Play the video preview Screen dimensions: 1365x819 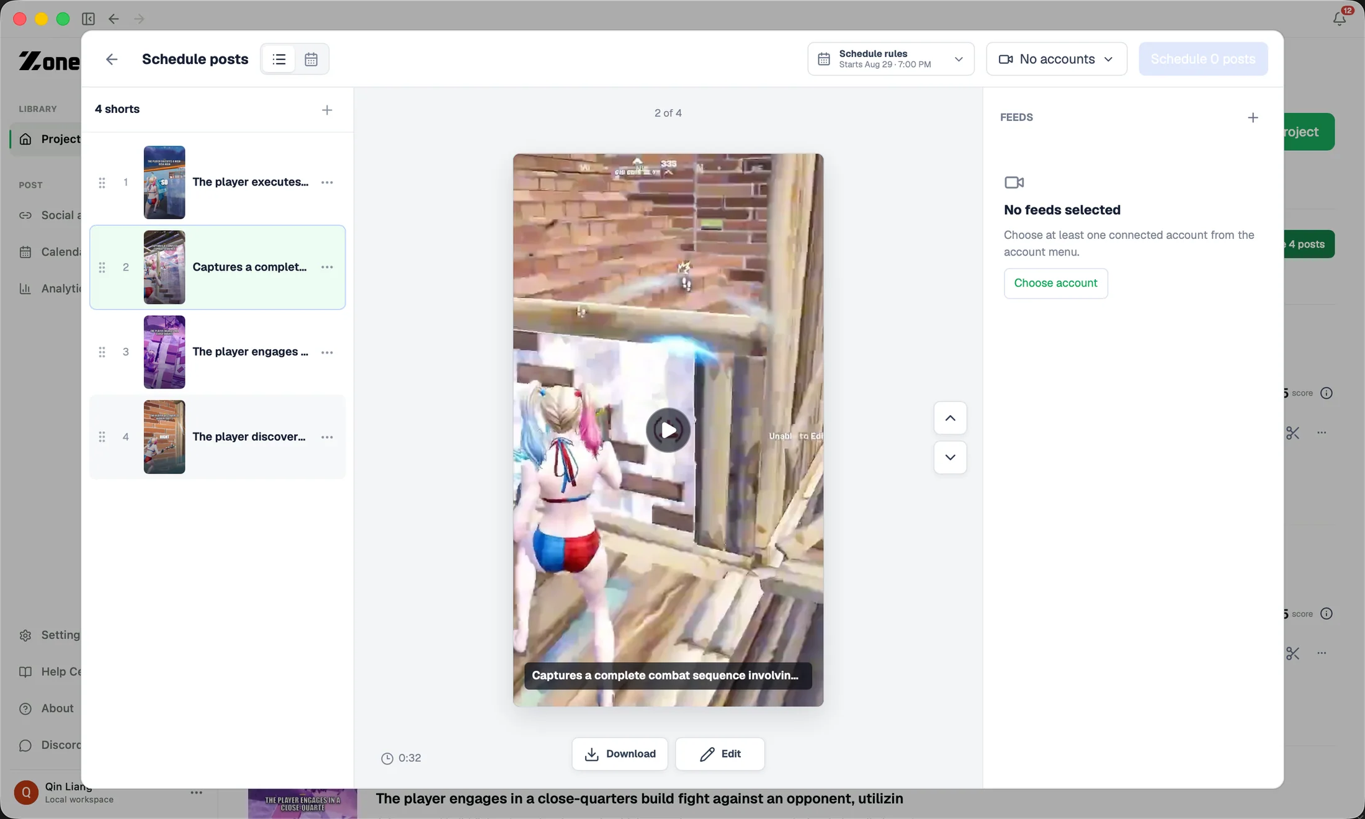pos(668,430)
